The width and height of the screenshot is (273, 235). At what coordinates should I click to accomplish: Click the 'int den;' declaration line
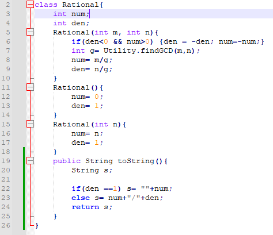[71, 23]
